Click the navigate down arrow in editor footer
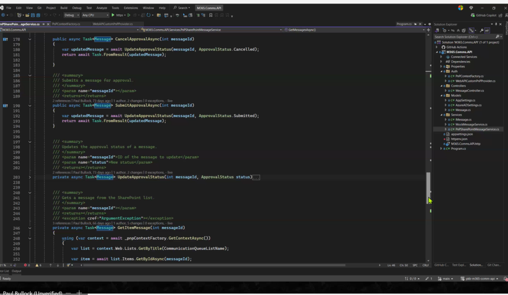This screenshot has width=508, height=295. click(x=58, y=265)
